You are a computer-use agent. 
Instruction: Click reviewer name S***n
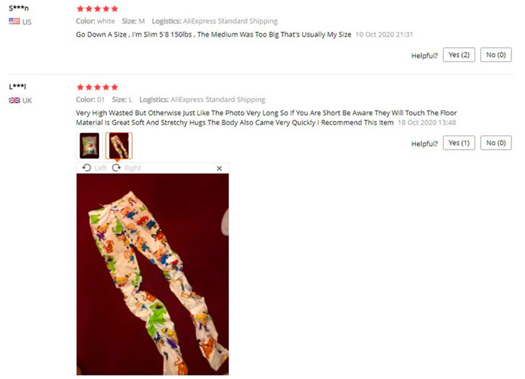(19, 8)
